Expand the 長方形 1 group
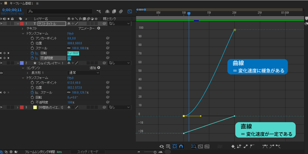Screen dimensions: 308x154 pyautogui.click(x=27, y=73)
